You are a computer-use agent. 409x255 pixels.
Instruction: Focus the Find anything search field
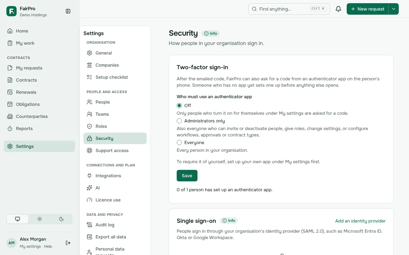(x=289, y=9)
